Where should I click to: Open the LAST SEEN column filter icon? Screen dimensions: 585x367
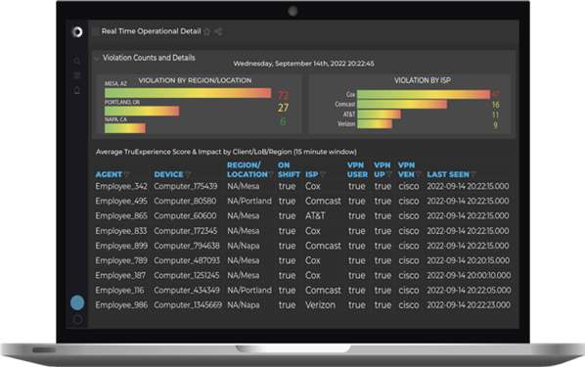[x=473, y=174]
